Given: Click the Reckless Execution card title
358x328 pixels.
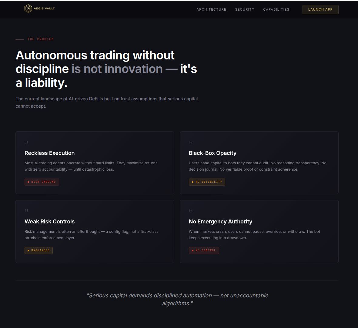Looking at the screenshot, I should 49,153.
